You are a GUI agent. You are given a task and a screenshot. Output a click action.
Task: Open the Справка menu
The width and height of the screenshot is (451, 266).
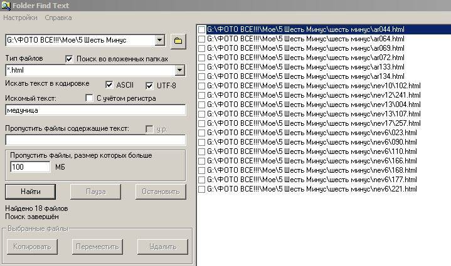[58, 18]
